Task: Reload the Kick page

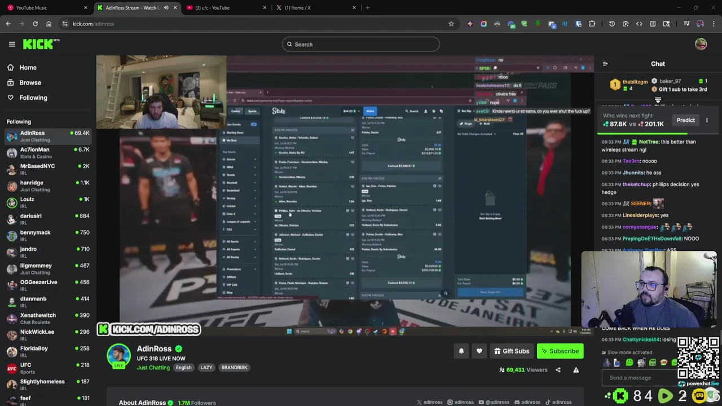Action: point(35,24)
